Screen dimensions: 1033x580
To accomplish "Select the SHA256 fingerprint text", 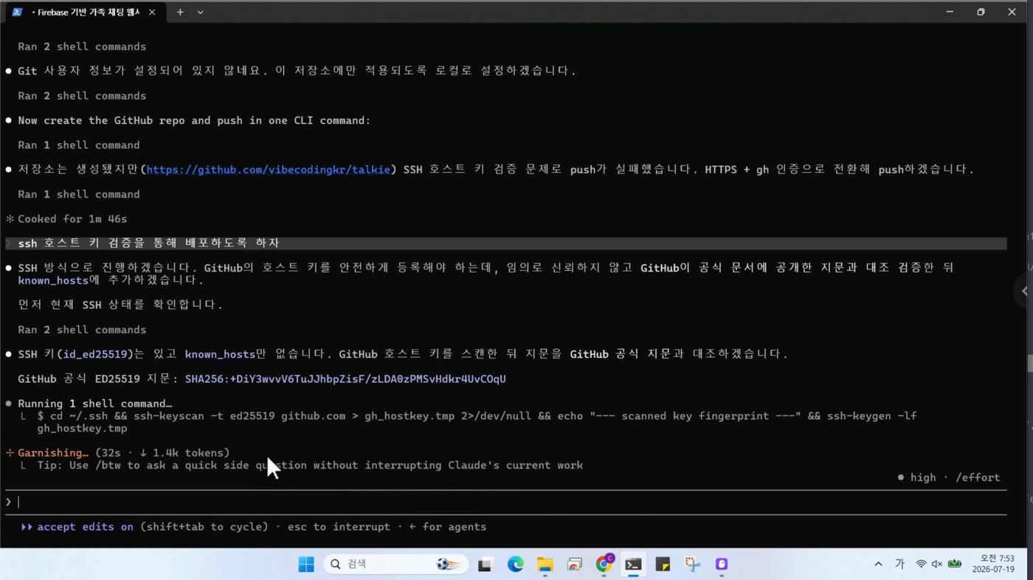I will coord(345,379).
